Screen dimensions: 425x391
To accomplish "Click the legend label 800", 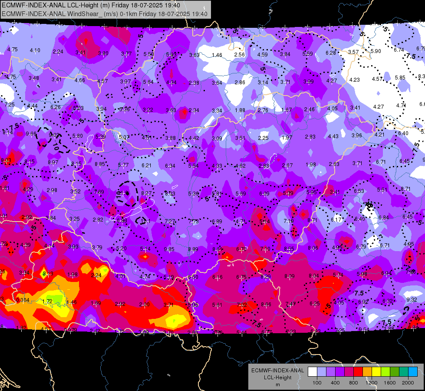I will pos(353,383).
